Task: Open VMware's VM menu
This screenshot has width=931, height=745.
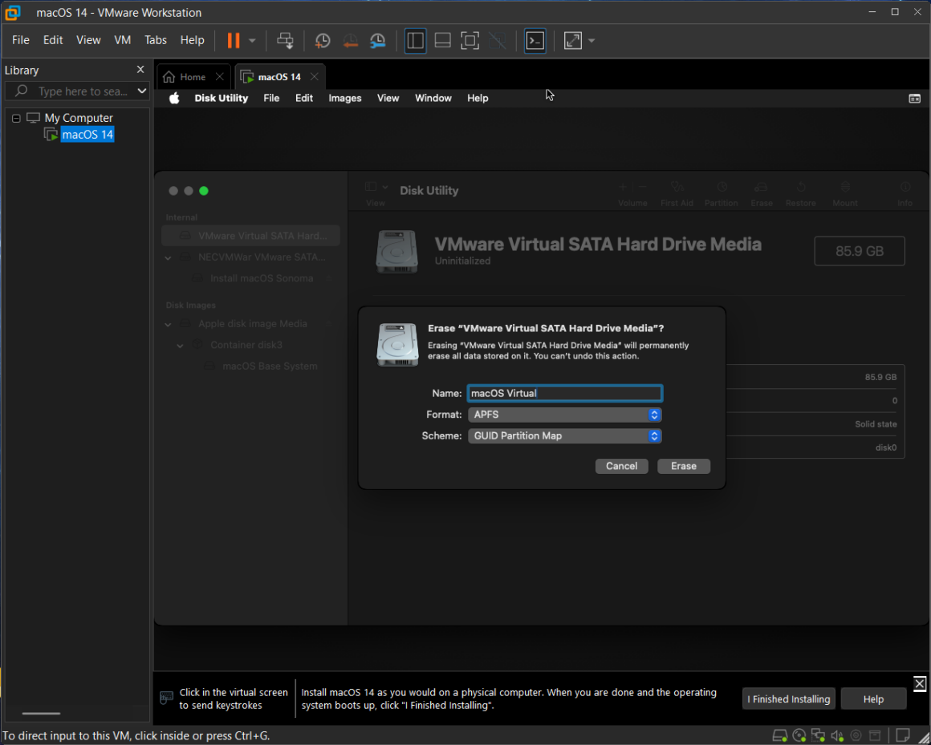Action: tap(122, 40)
